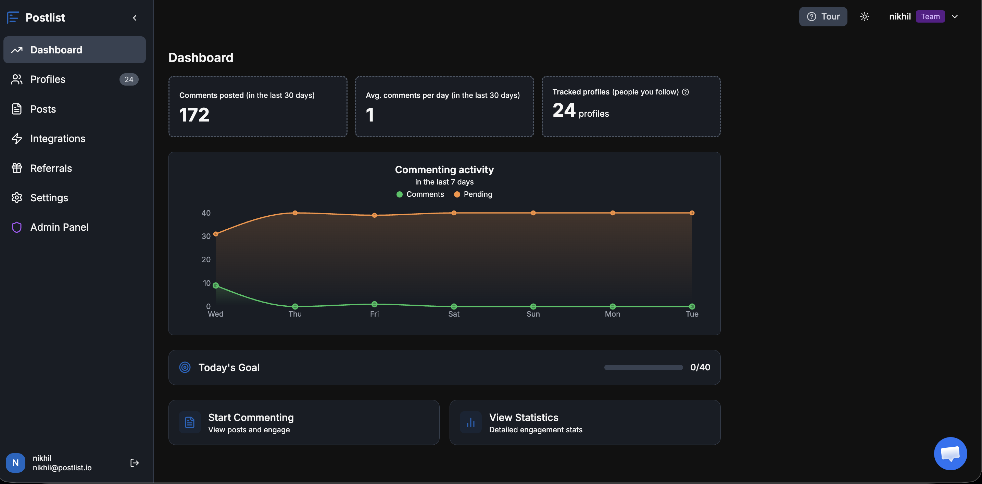Go to the Posts section
Image resolution: width=982 pixels, height=484 pixels.
pyautogui.click(x=43, y=109)
